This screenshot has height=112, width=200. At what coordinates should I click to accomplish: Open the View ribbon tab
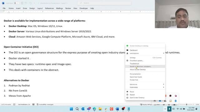click(75, 8)
